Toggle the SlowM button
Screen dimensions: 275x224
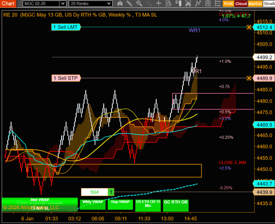point(269,4)
